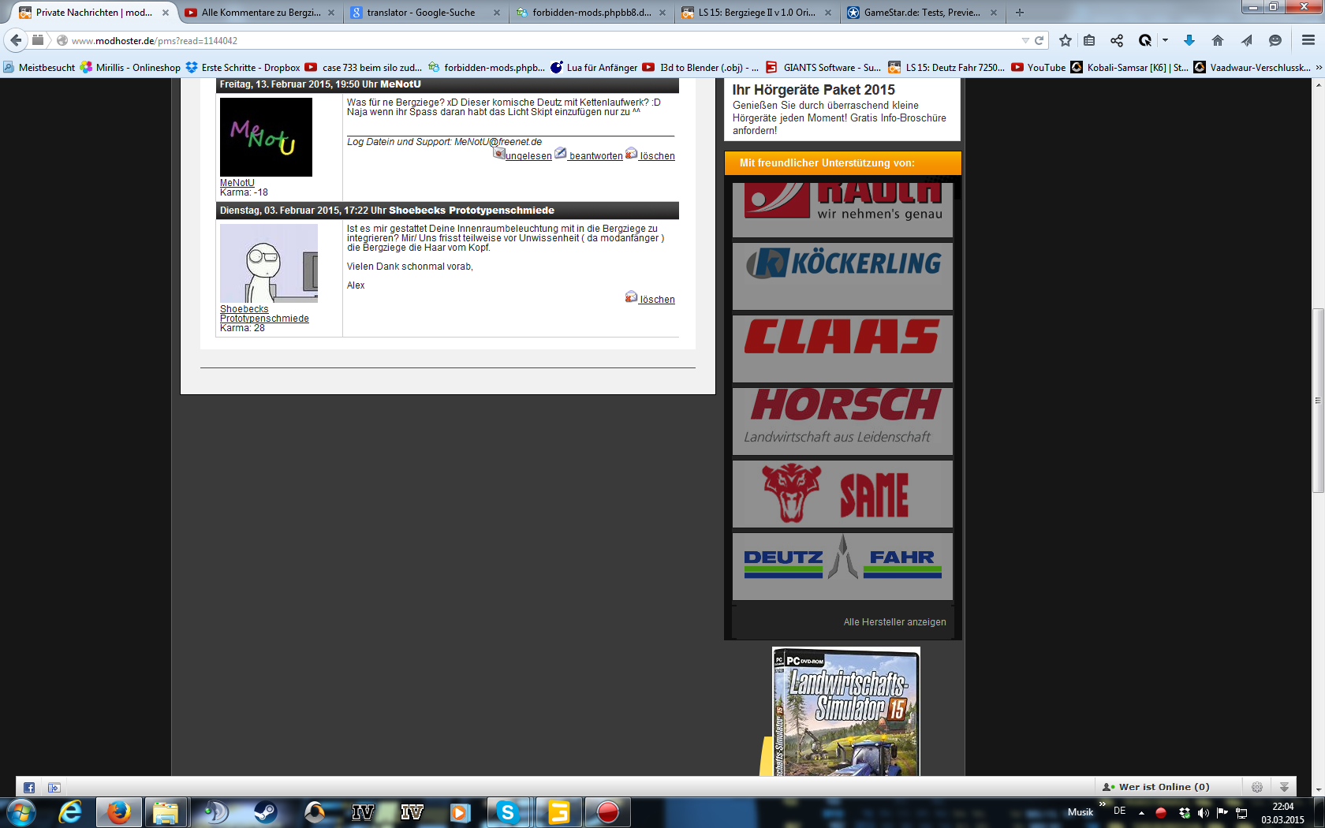Switch to translator Google-Suche tab
Image resolution: width=1325 pixels, height=828 pixels.
426,13
